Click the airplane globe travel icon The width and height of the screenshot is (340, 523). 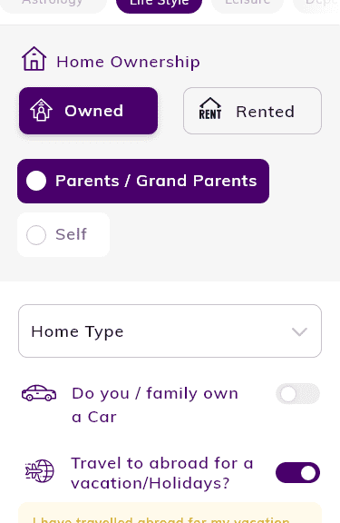point(40,470)
